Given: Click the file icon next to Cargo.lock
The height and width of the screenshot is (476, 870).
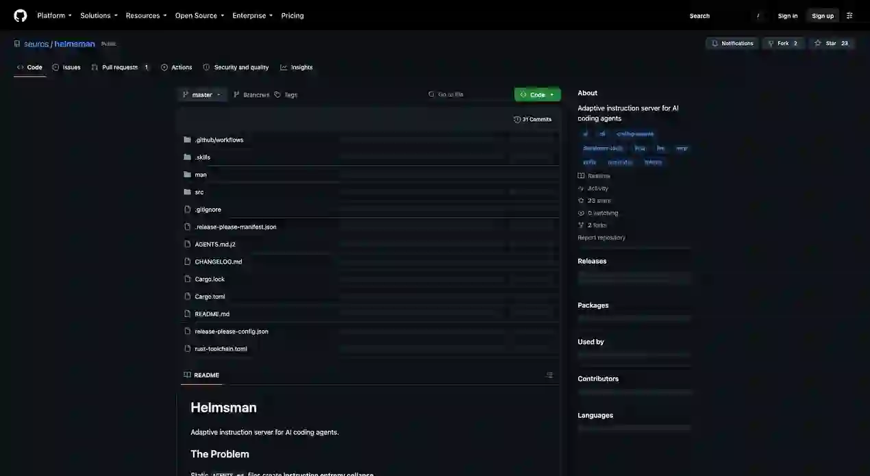Looking at the screenshot, I should point(187,279).
